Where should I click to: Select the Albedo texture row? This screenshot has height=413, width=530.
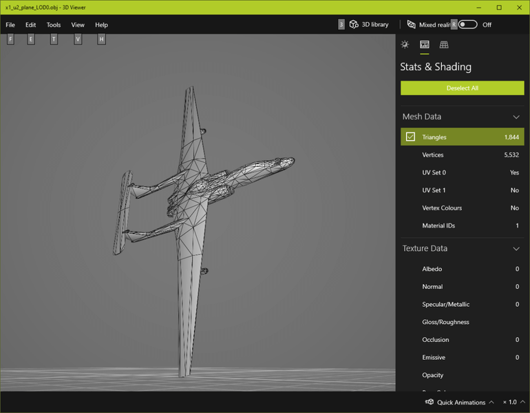pos(463,269)
